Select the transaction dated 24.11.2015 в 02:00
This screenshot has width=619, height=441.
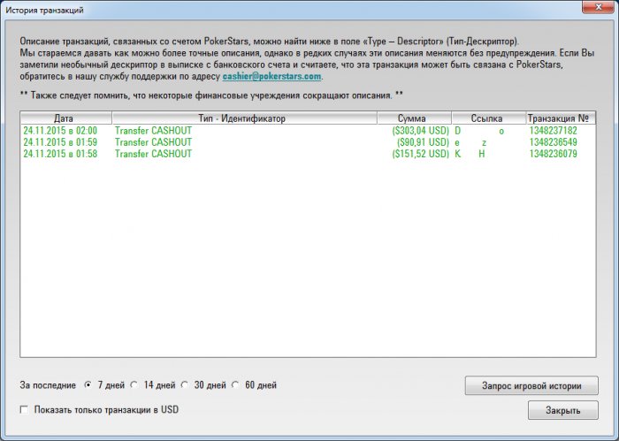click(308, 131)
